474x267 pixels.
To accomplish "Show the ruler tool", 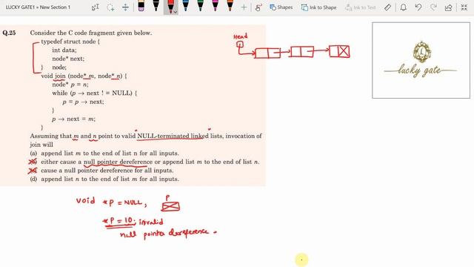I will coord(387,7).
